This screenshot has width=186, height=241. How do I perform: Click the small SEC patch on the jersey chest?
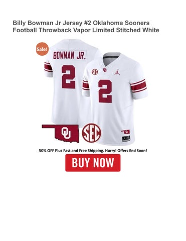point(95,72)
